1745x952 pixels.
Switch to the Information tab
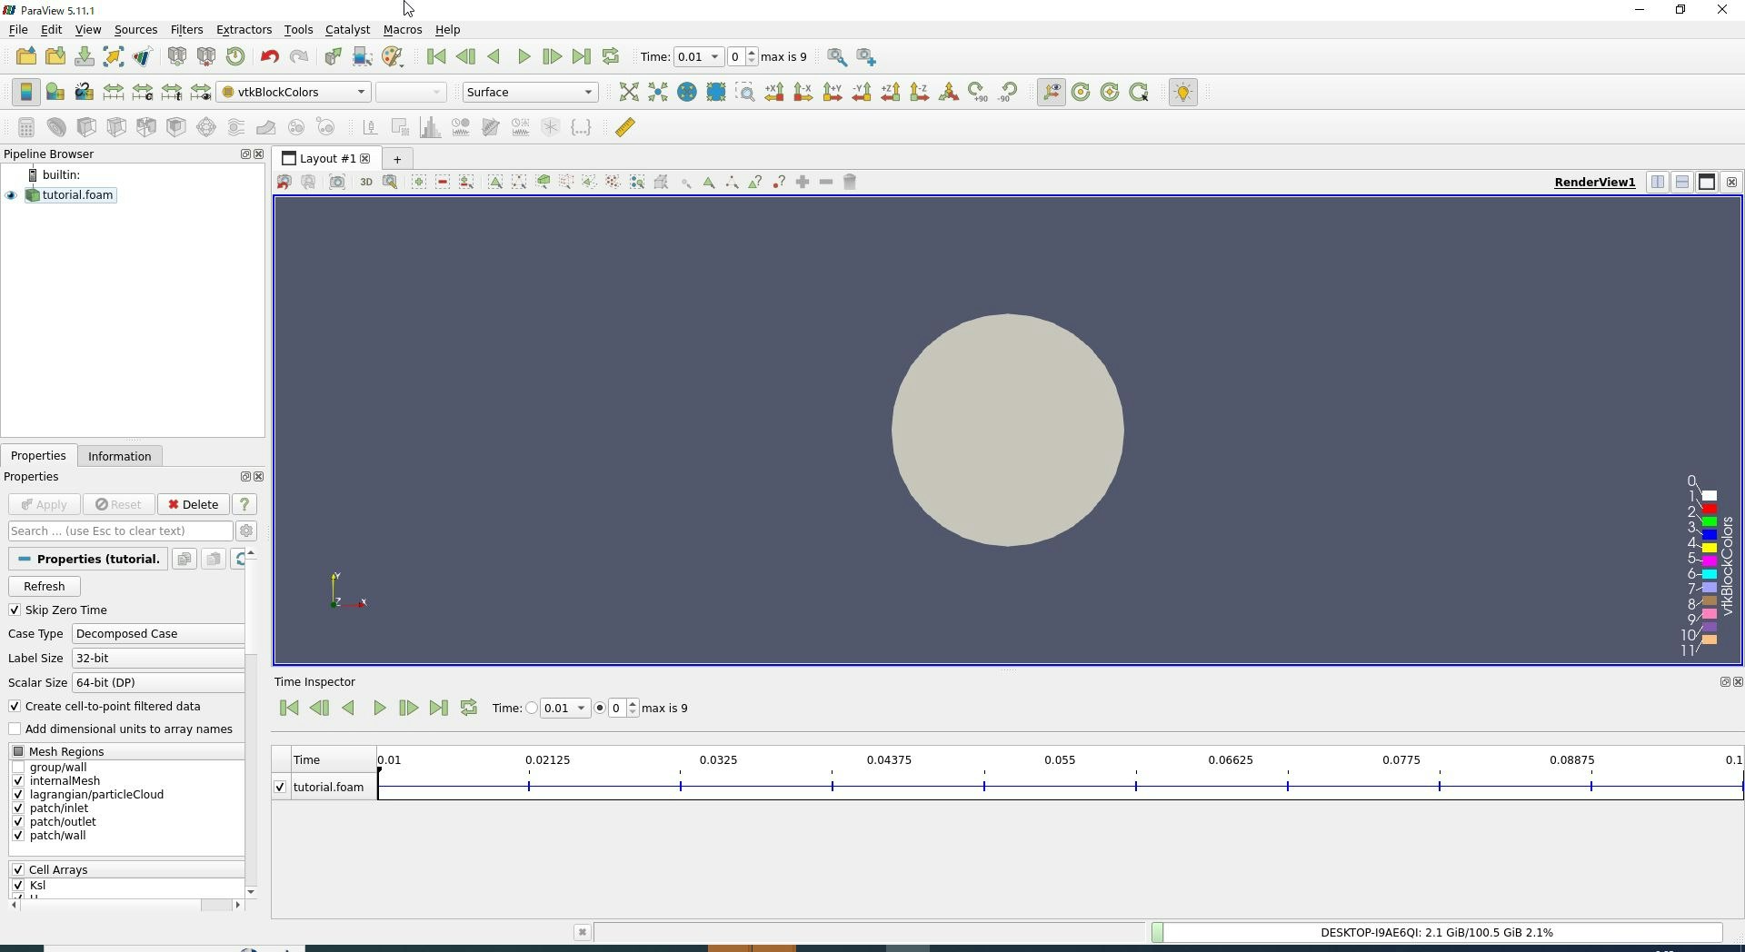119,456
